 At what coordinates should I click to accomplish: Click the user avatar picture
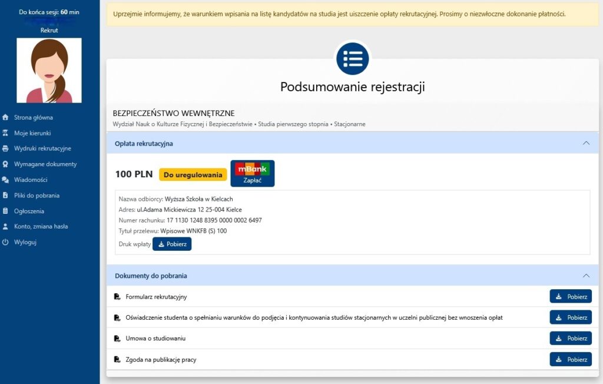tap(49, 71)
